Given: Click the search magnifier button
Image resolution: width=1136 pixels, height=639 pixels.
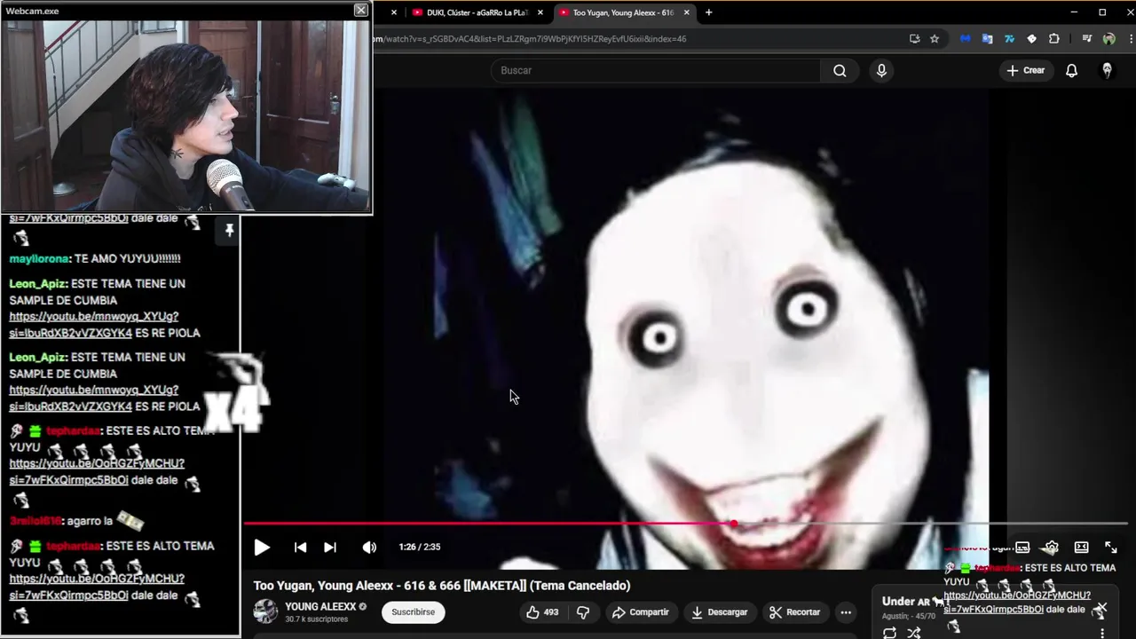Looking at the screenshot, I should tap(840, 70).
